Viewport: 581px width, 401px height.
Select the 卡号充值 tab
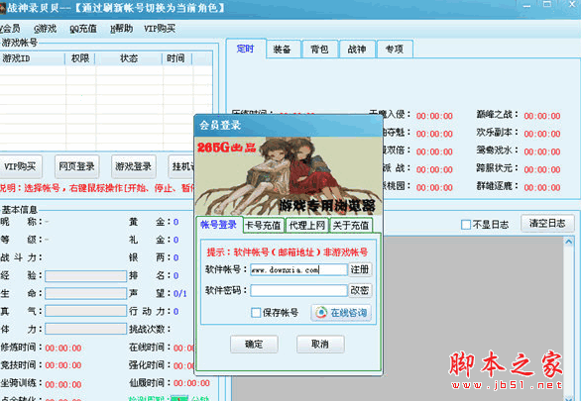coord(264,226)
